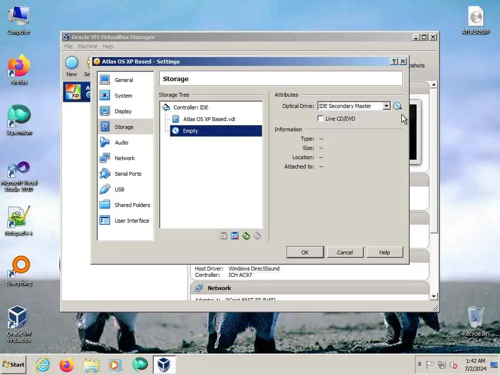
Task: Click the Start button
Action: (x=13, y=365)
